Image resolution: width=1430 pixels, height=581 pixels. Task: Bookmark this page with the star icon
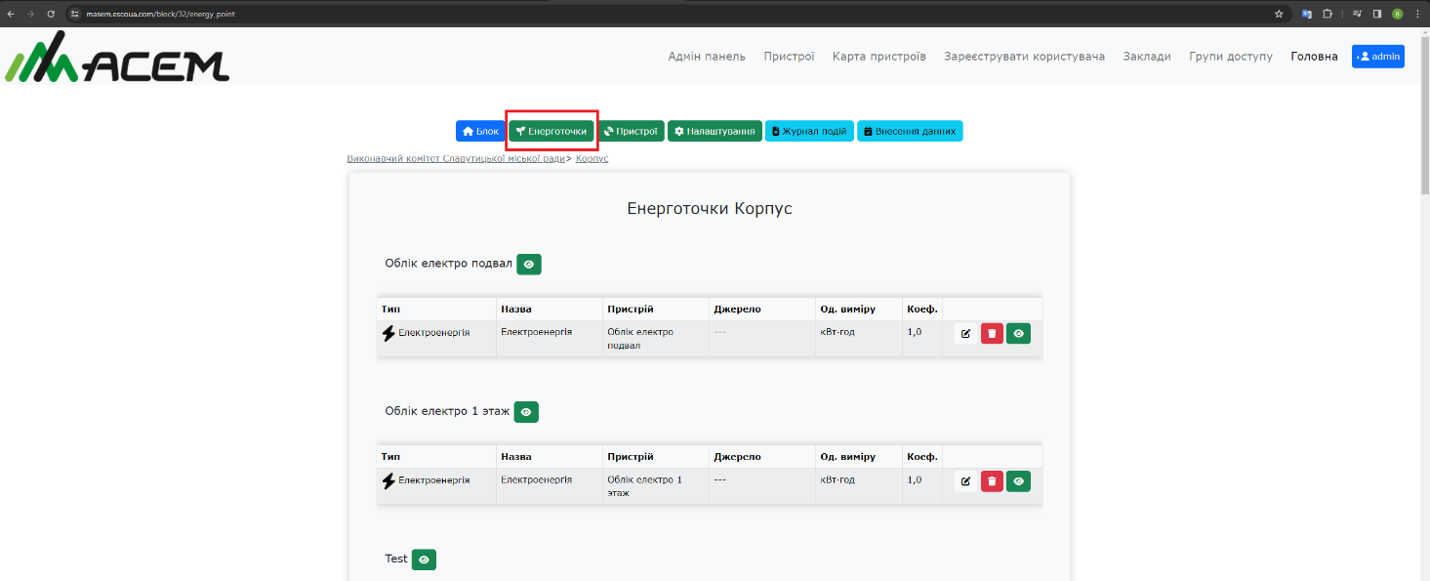click(1279, 14)
